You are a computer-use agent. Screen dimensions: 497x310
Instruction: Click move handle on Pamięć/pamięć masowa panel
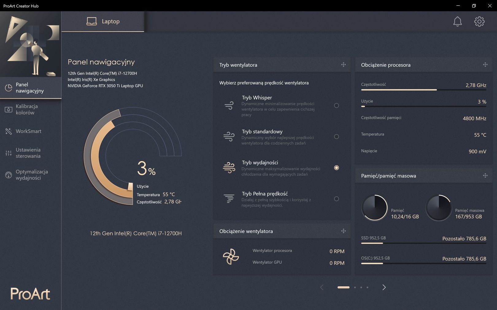485,176
